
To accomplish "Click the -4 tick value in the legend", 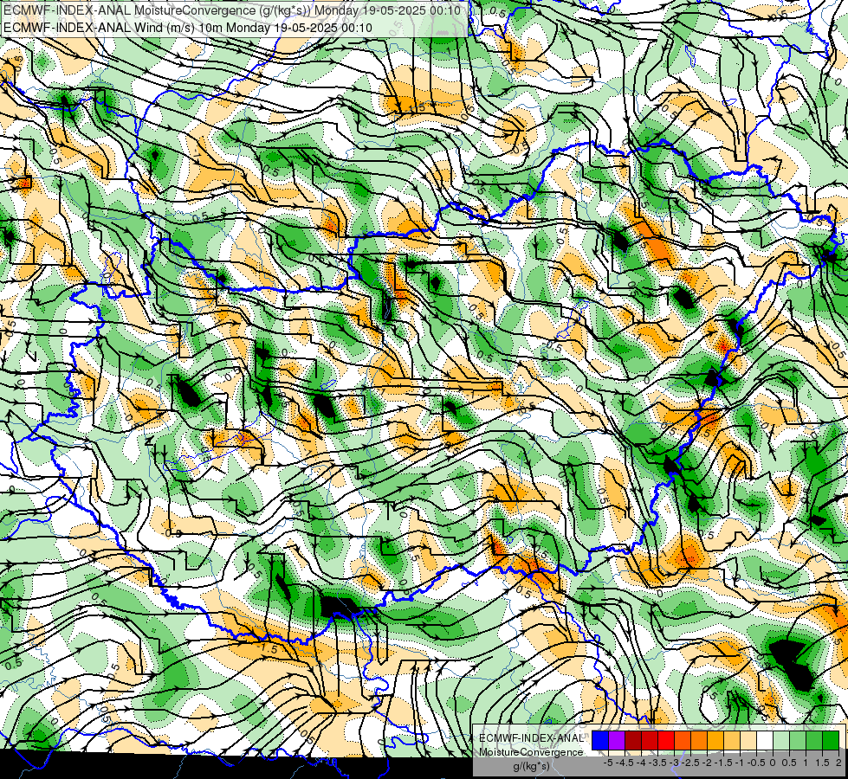I will point(641,763).
